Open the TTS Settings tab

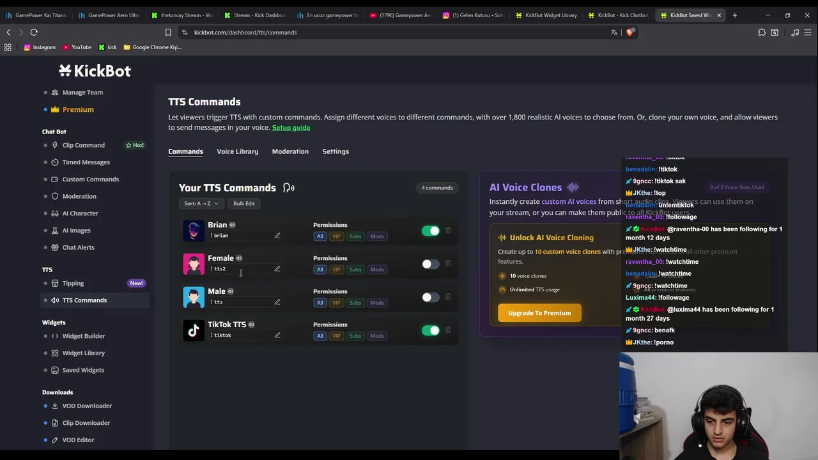[x=336, y=151]
